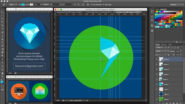Hide the Shape 2 layer
The image size is (185, 104).
157,79
